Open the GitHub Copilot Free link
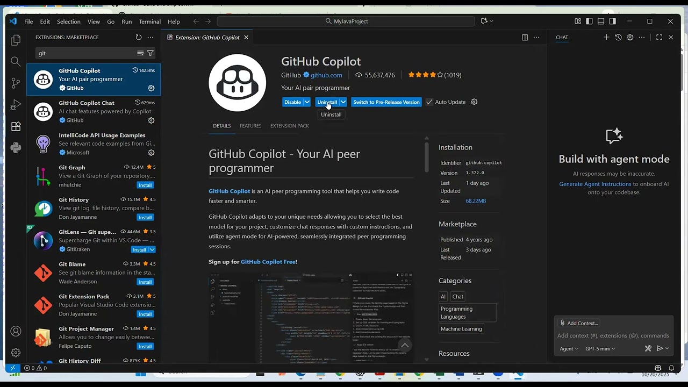Viewport: 688px width, 387px height. [x=268, y=262]
